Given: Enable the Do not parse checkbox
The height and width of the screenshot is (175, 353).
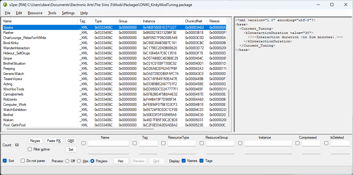Looking at the screenshot, I should (23, 161).
